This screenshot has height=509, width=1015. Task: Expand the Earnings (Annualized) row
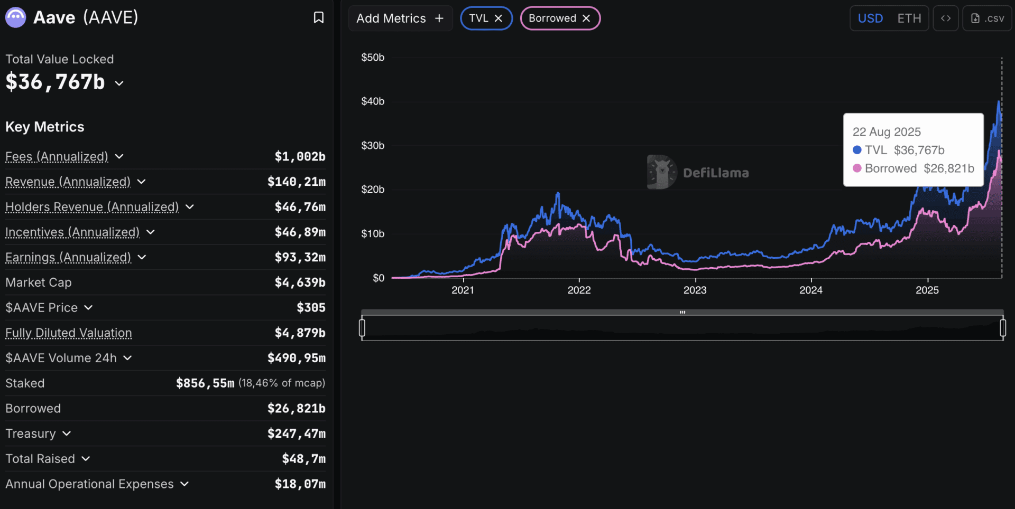(142, 257)
